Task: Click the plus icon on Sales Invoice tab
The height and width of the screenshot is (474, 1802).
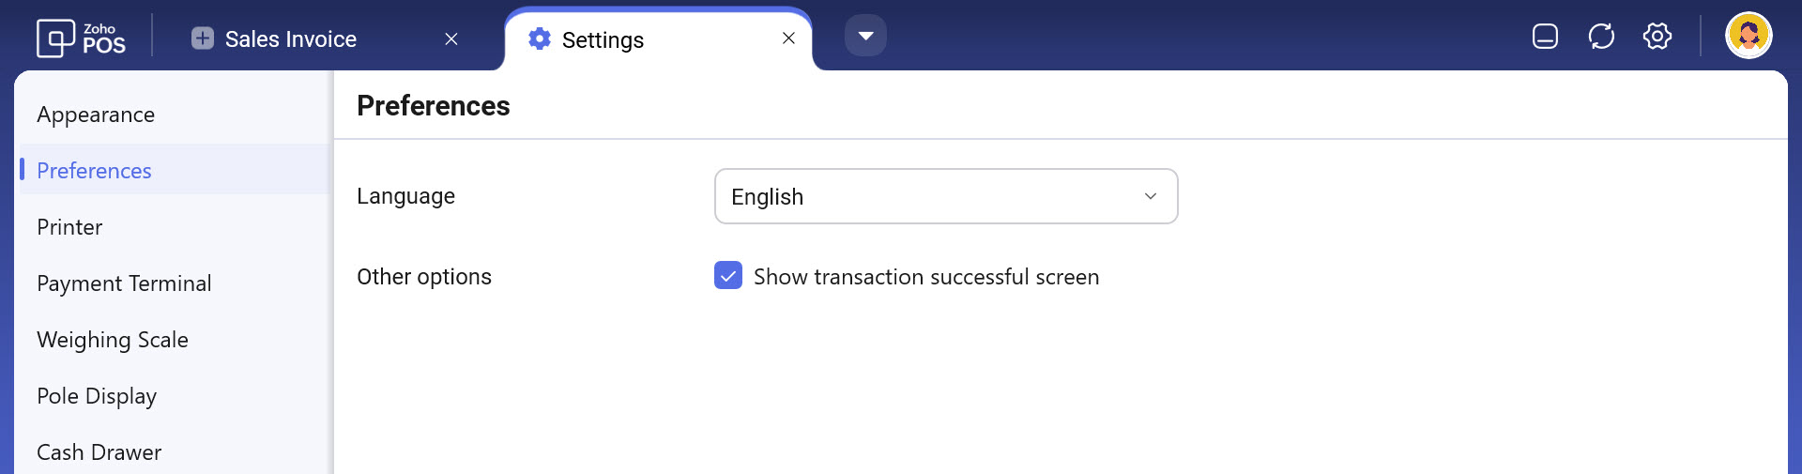Action: pos(202,38)
